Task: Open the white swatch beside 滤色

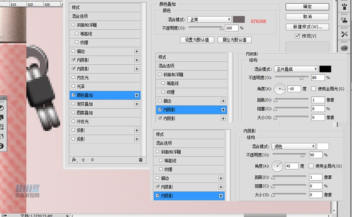Action: 323,146
